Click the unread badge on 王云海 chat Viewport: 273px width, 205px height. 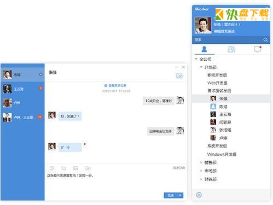40,88
